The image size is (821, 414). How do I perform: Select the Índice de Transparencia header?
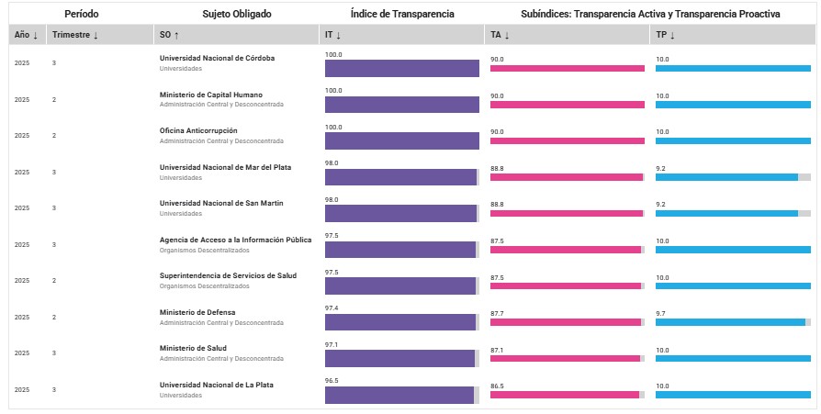[402, 14]
